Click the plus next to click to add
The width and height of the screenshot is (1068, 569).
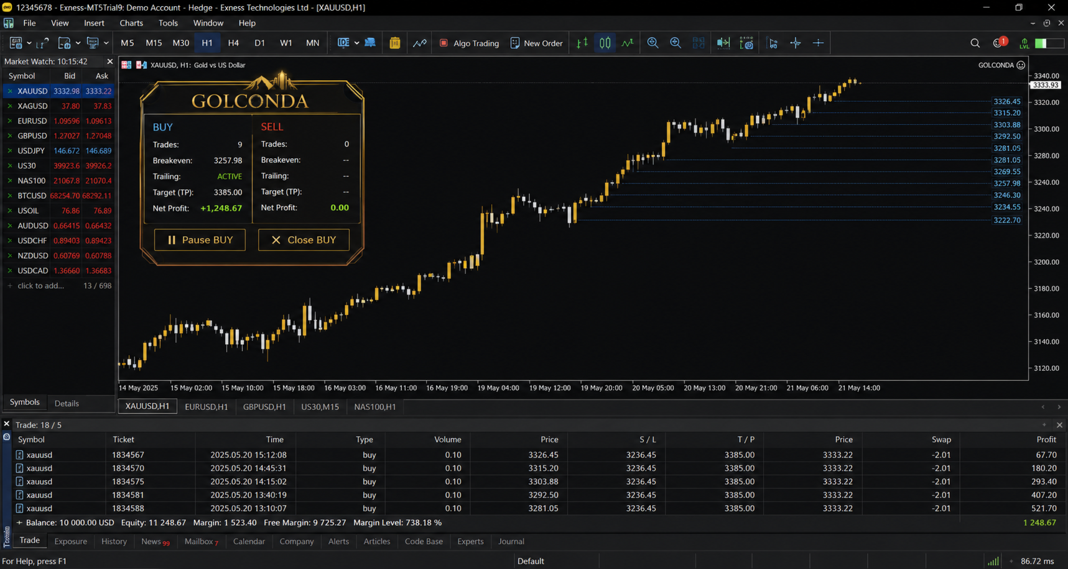coord(9,286)
